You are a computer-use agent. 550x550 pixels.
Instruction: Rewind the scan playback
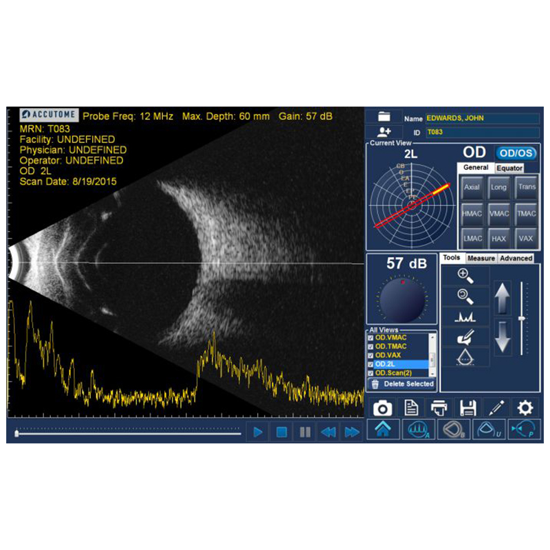[329, 432]
